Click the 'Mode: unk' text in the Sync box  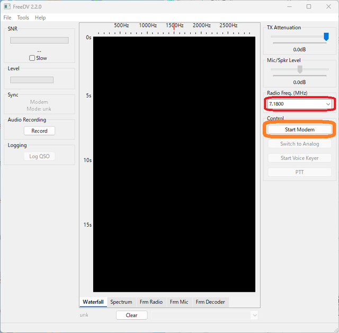[39, 109]
